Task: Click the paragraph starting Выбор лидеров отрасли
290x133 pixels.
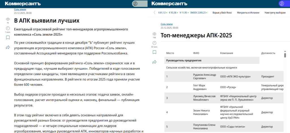Action: [76, 100]
